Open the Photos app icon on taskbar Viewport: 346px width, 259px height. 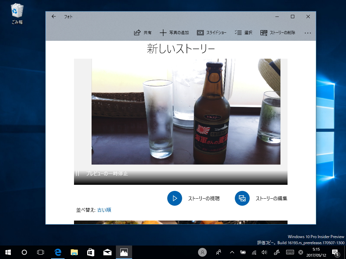pyautogui.click(x=124, y=252)
